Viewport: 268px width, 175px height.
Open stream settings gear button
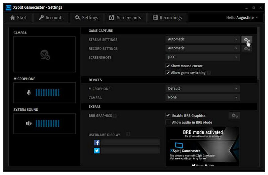click(247, 39)
